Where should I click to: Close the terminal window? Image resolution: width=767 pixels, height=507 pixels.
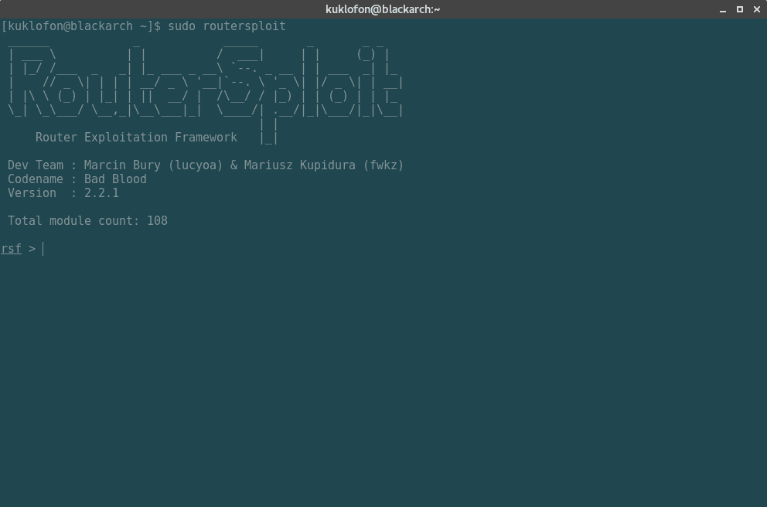coord(757,9)
